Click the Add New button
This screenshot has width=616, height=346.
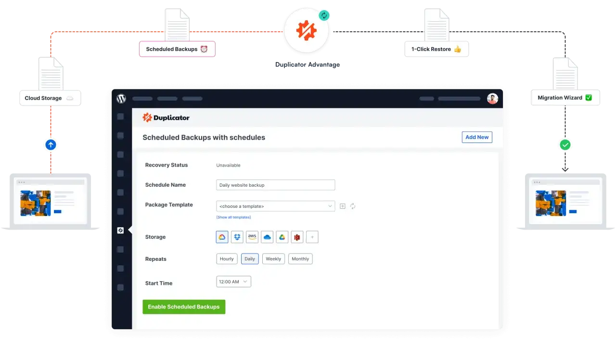[x=477, y=137]
